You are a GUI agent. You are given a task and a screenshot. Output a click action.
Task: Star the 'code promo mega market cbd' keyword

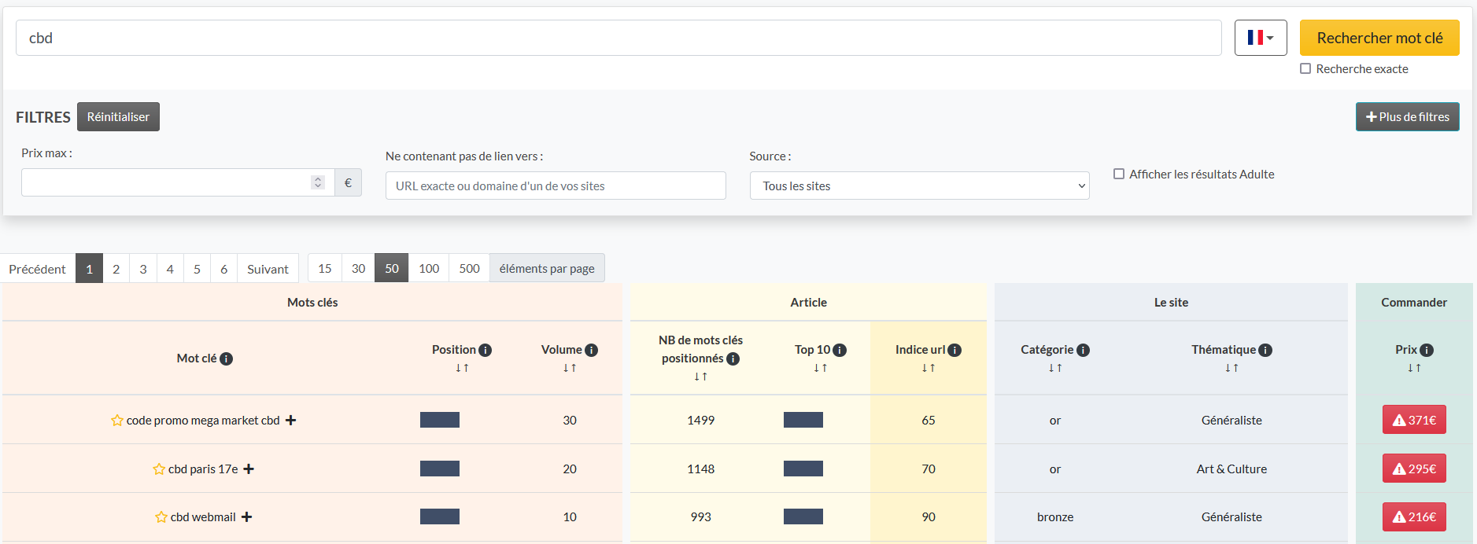117,421
